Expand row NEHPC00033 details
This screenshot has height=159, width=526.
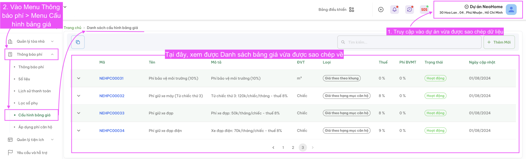(79, 113)
